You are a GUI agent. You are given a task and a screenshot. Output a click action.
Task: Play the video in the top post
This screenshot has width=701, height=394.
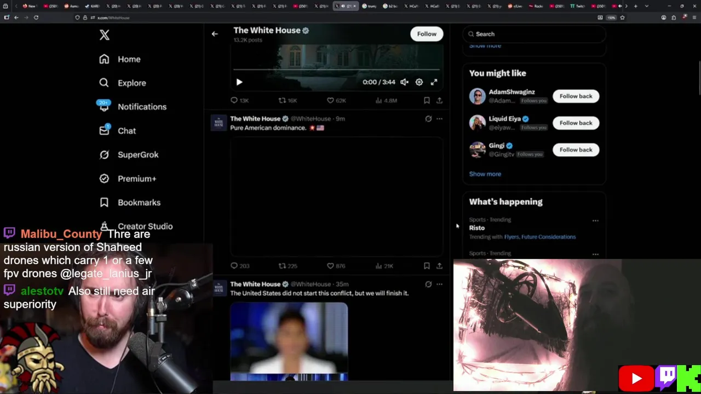239,82
